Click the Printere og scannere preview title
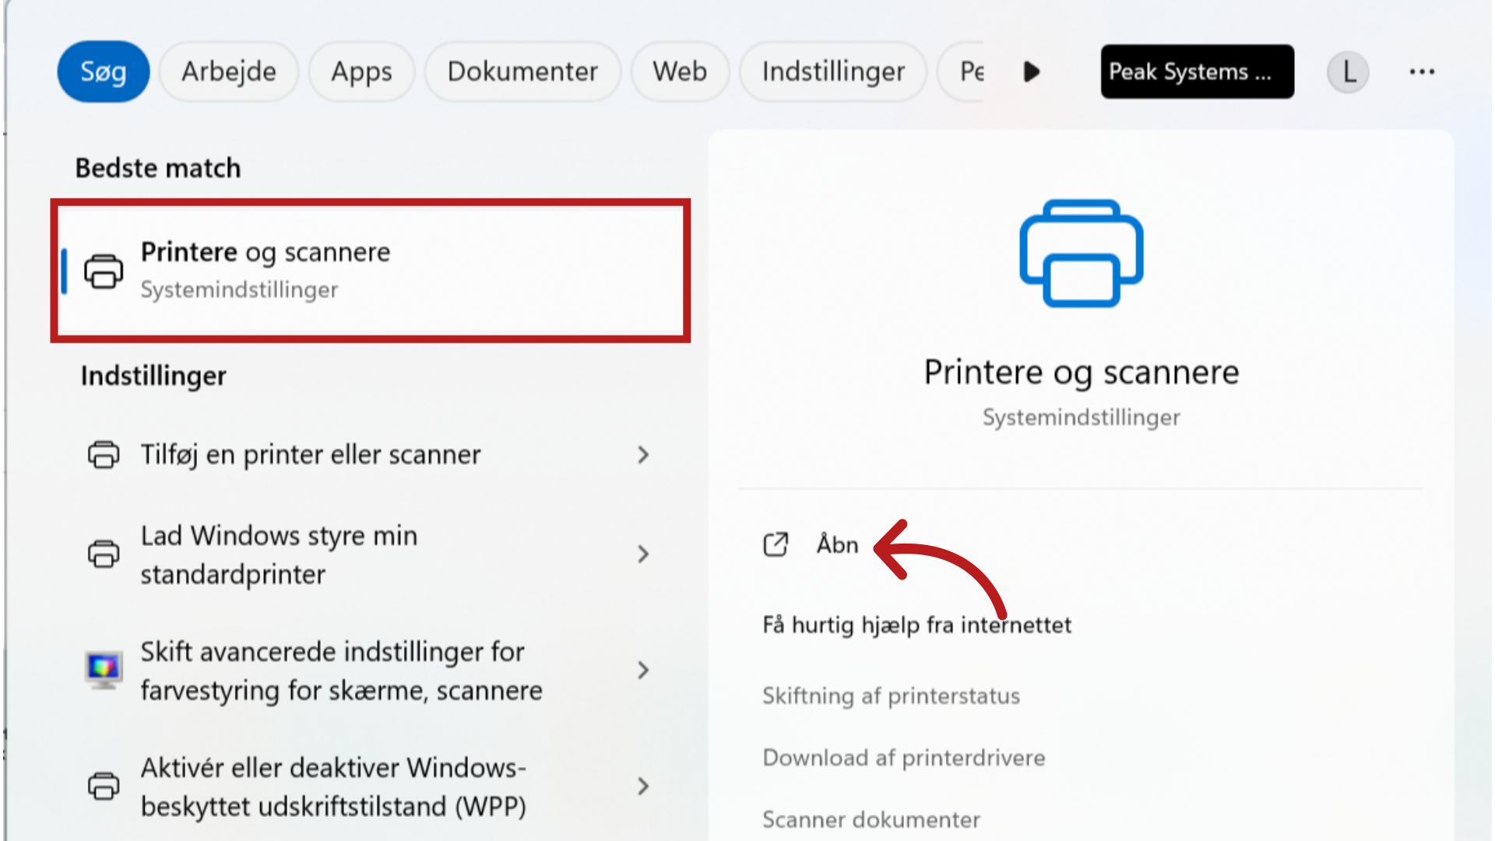 (x=1081, y=372)
